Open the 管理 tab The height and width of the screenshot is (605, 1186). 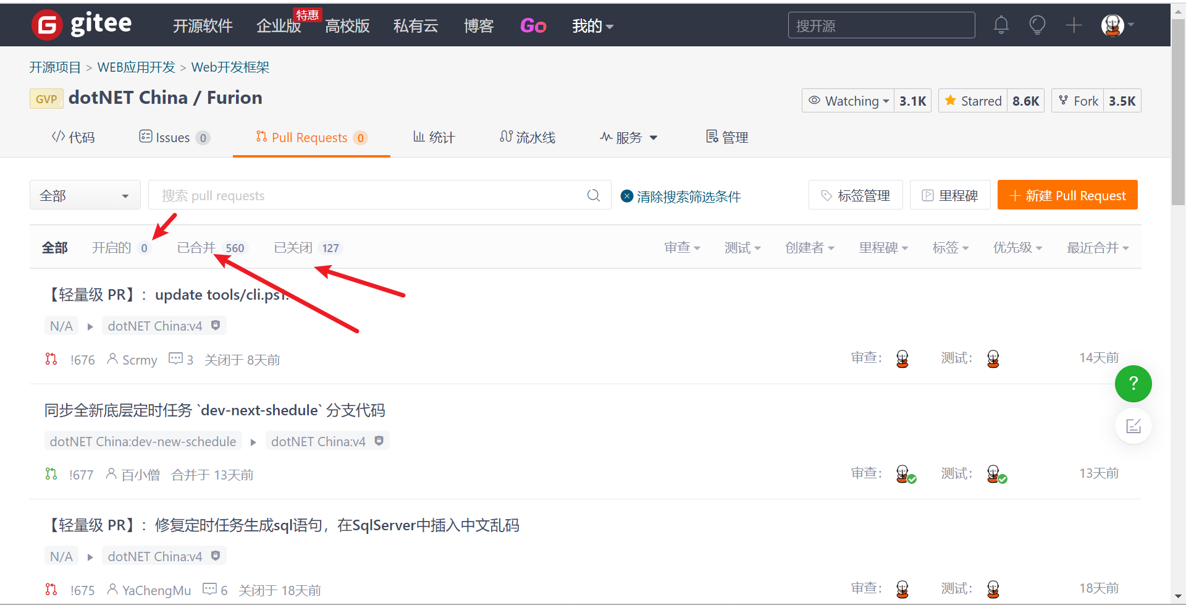pyautogui.click(x=727, y=137)
